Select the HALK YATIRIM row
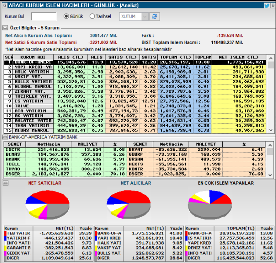 click(x=135, y=72)
